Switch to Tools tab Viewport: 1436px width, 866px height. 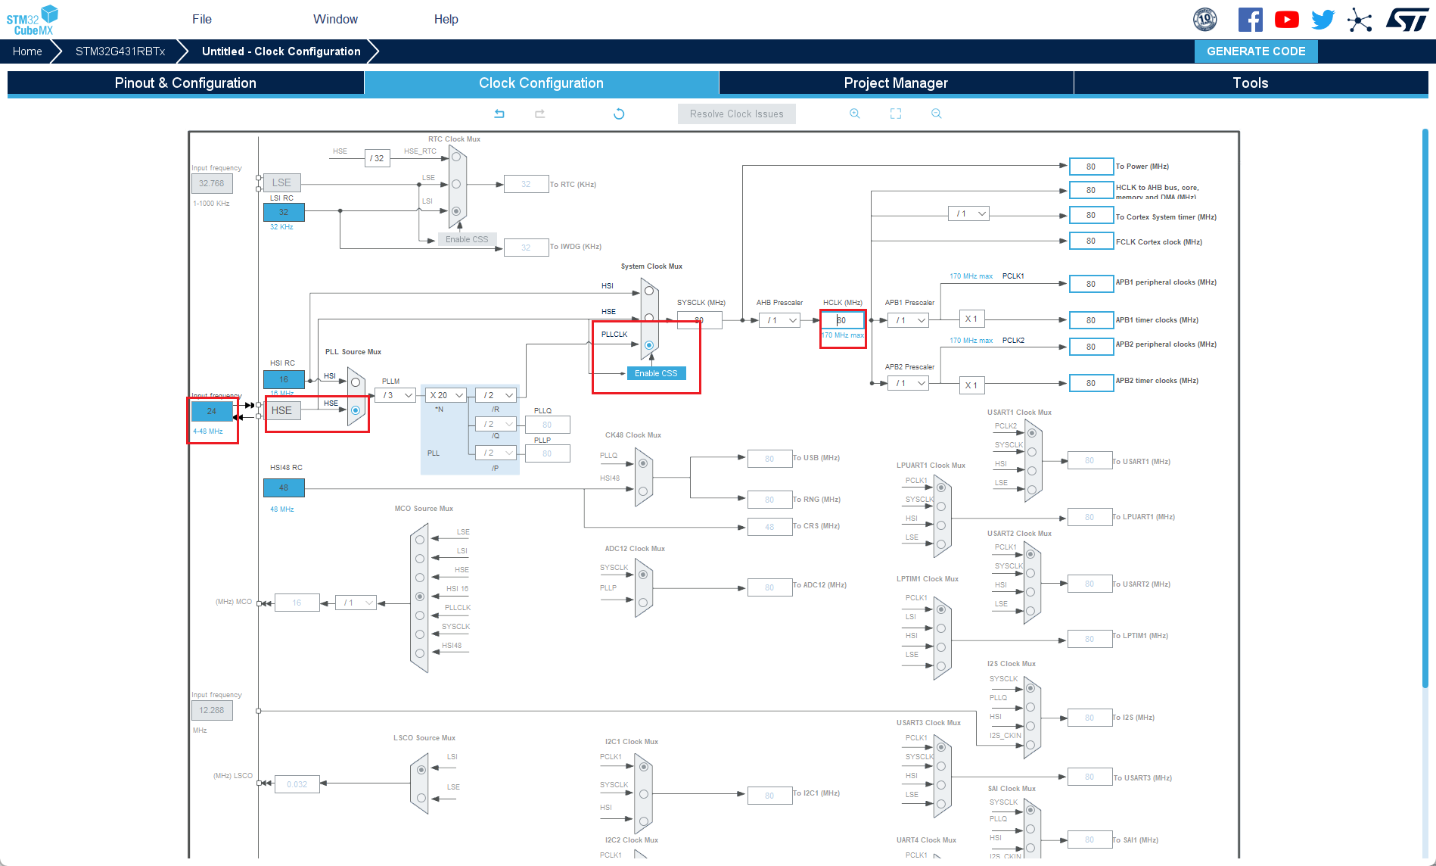(x=1250, y=83)
